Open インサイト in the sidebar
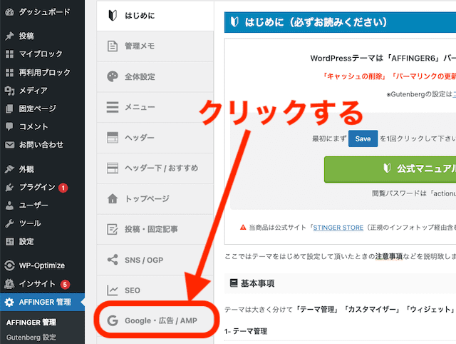 pyautogui.click(x=43, y=284)
